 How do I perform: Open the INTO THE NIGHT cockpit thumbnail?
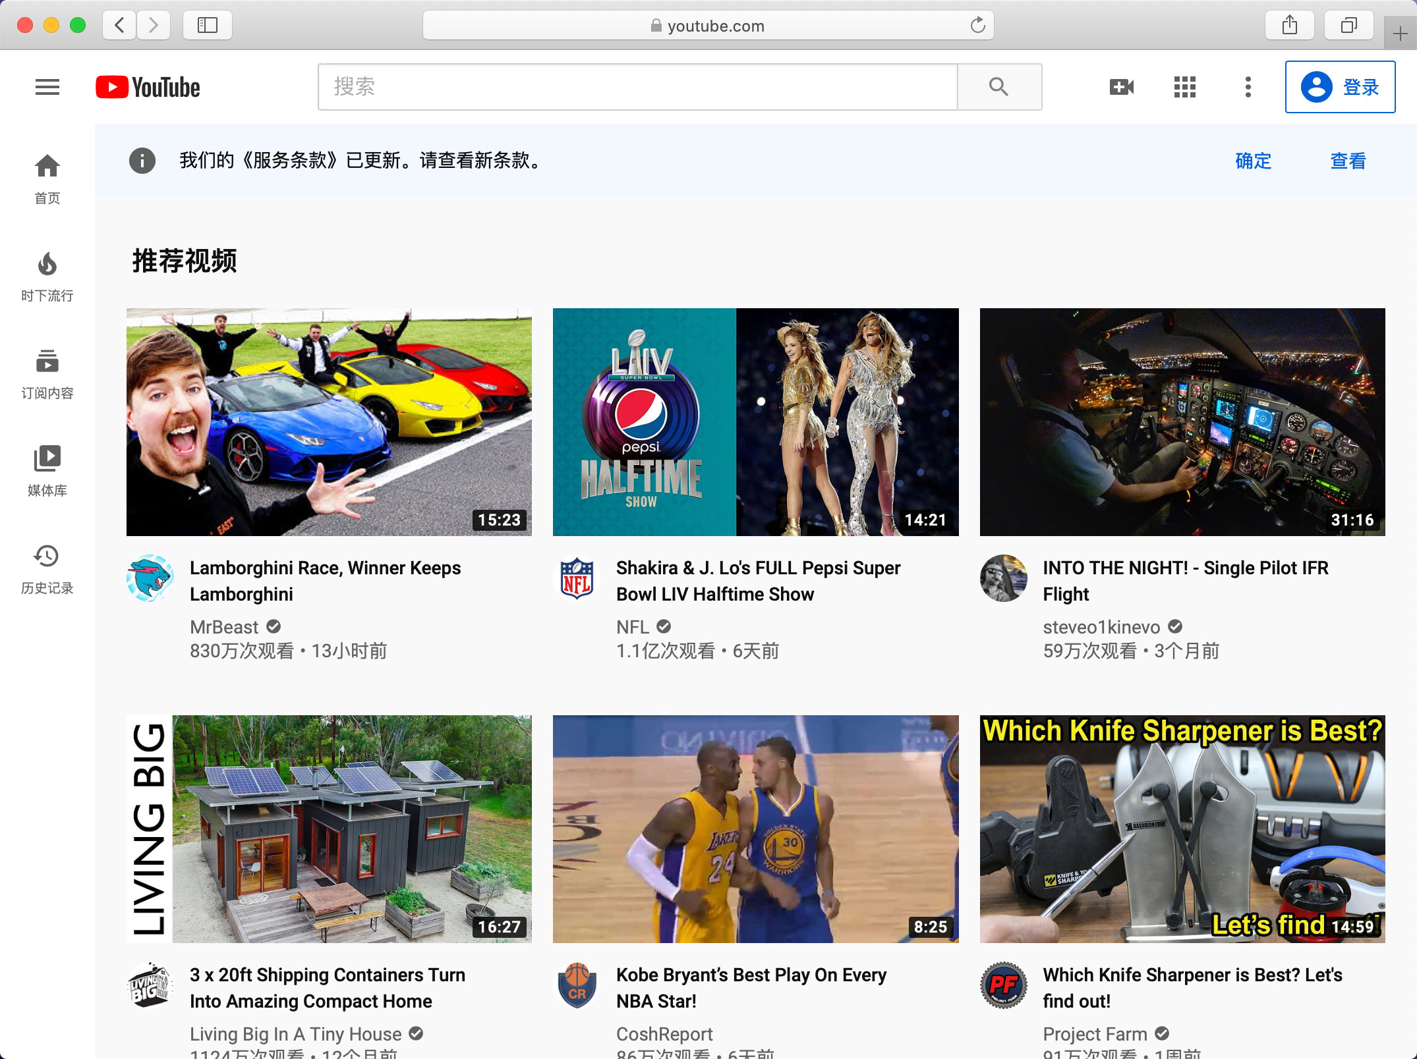(1182, 421)
